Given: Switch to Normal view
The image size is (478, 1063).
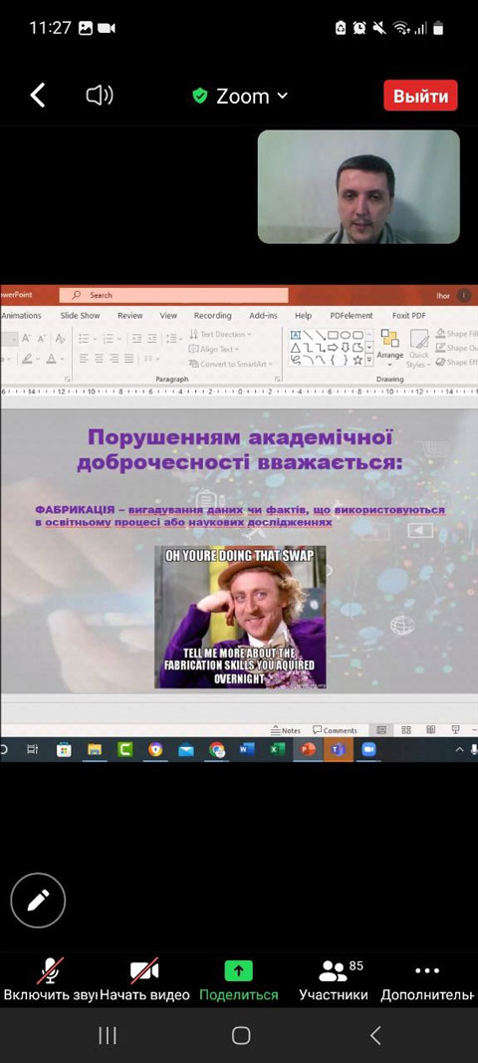Looking at the screenshot, I should (x=381, y=730).
